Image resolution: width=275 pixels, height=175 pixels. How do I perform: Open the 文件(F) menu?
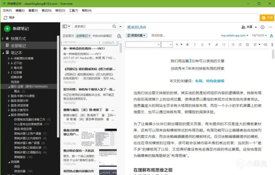point(7,10)
